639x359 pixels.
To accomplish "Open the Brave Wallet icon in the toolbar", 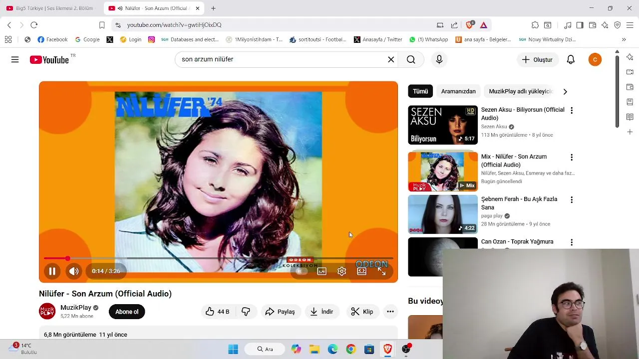I will click(x=593, y=25).
